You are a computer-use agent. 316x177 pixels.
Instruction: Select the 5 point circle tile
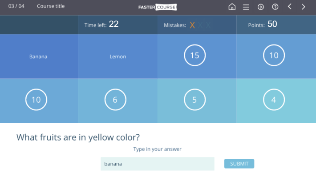(194, 100)
